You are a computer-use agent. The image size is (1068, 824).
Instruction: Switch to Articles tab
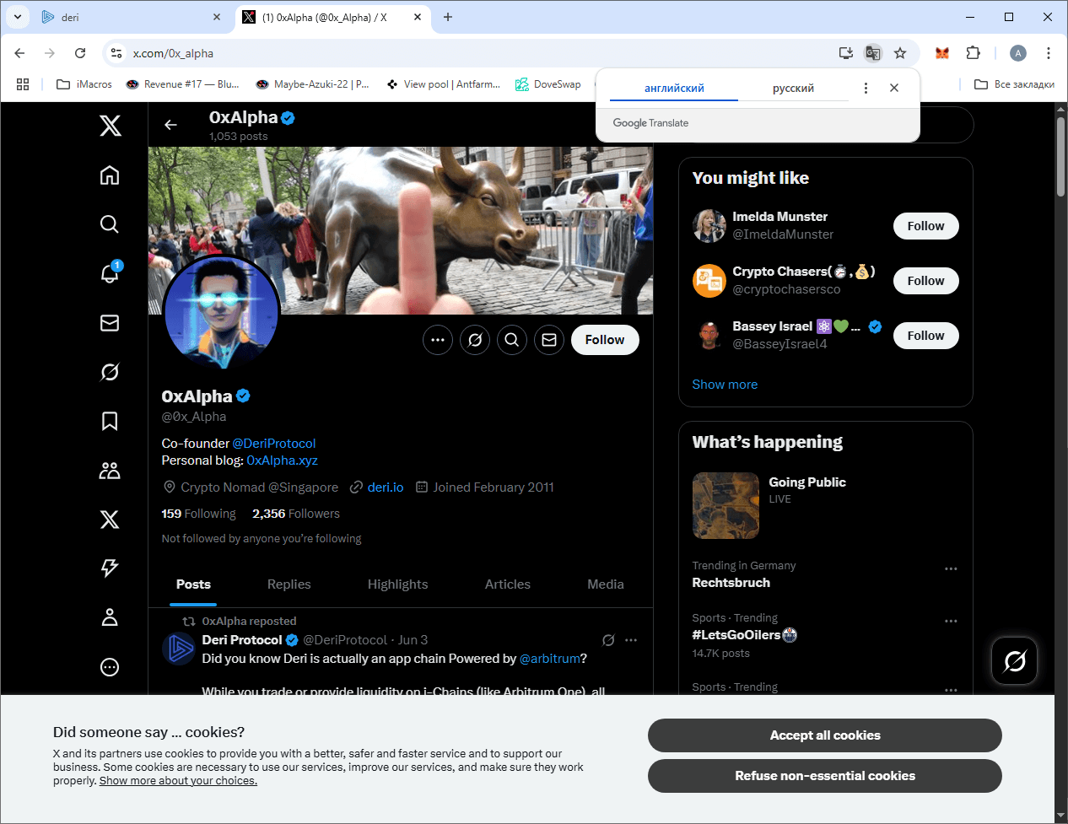click(x=508, y=584)
